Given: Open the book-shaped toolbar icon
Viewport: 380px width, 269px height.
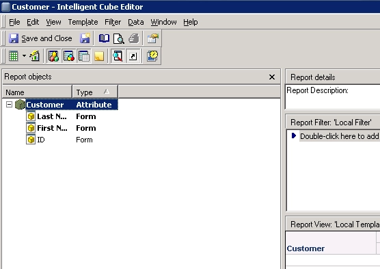Looking at the screenshot, I should point(104,38).
